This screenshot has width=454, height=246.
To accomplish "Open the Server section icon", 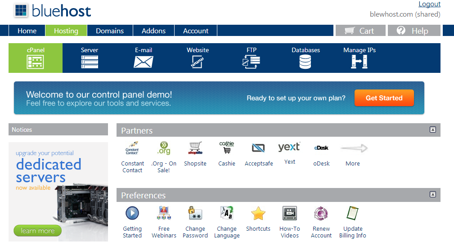I will 90,62.
